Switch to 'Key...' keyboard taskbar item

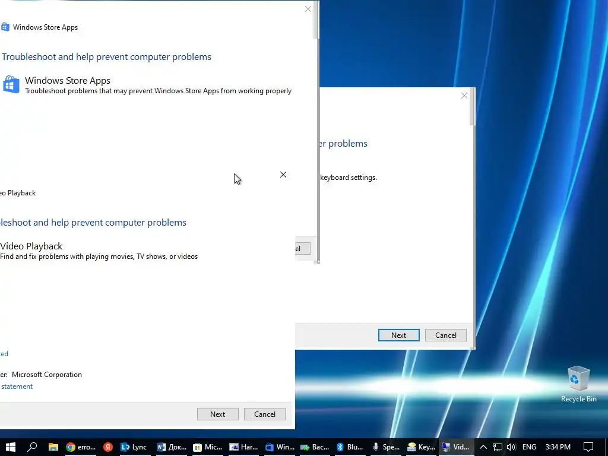pyautogui.click(x=422, y=447)
